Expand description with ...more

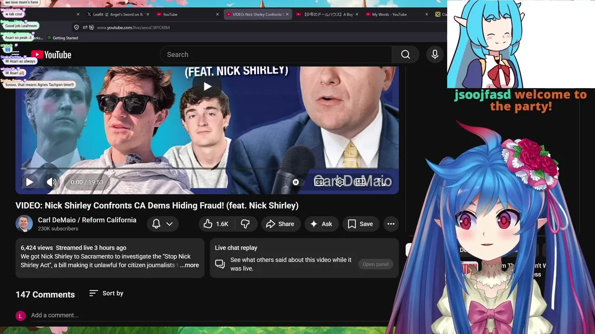click(189, 265)
